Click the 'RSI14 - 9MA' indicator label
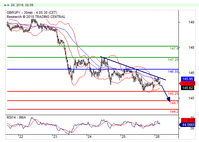This screenshot has width=199, height=142. click(x=16, y=118)
